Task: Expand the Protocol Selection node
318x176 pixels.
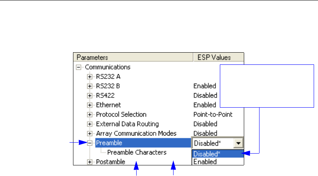Action: pos(90,115)
